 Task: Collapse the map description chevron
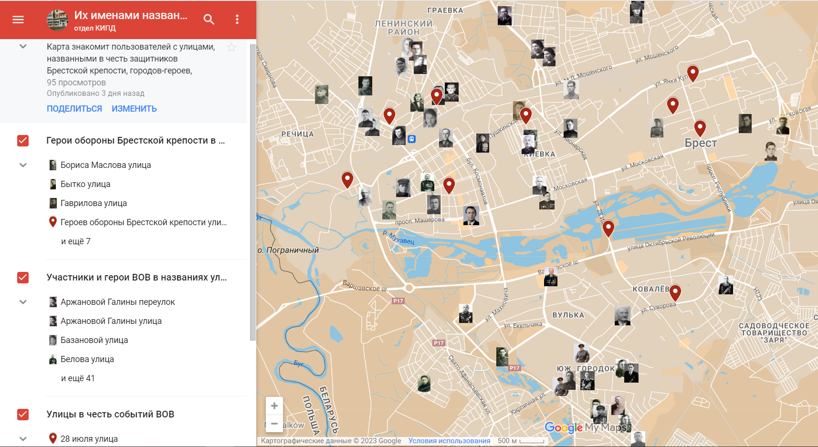23,47
